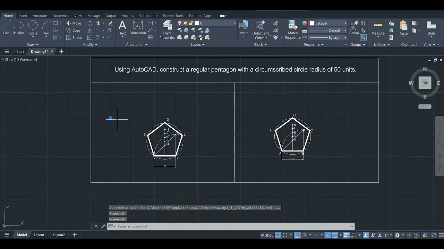Toggle group selection on/off
This screenshot has width=444, height=249.
point(363,37)
